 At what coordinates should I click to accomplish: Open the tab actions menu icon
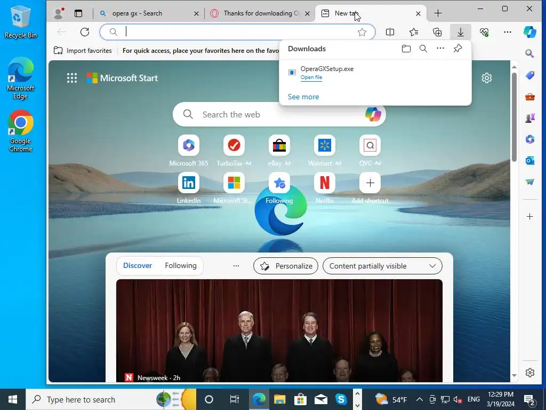pos(78,13)
